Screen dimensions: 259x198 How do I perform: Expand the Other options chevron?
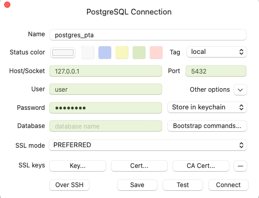pyautogui.click(x=240, y=90)
